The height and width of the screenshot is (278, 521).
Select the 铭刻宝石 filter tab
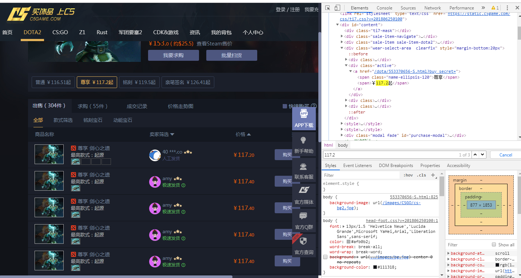click(93, 120)
